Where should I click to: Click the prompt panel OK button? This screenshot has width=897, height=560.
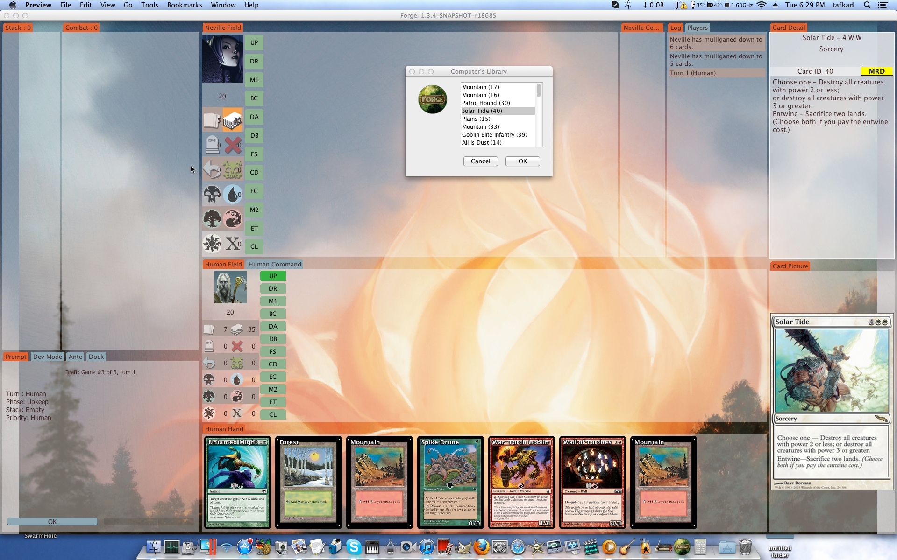(52, 521)
